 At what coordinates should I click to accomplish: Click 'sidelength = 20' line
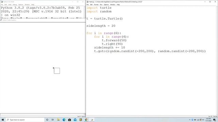click(101, 26)
